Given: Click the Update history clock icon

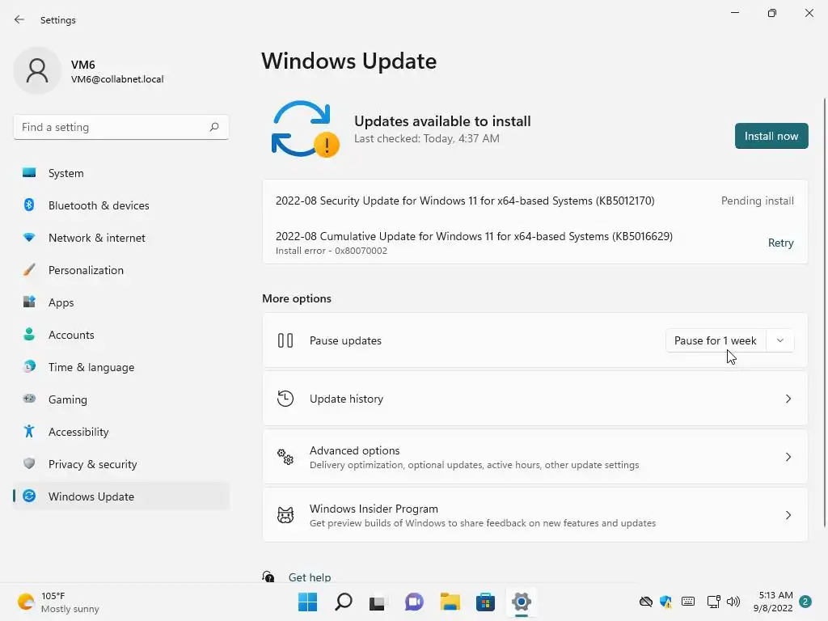Looking at the screenshot, I should coord(285,398).
